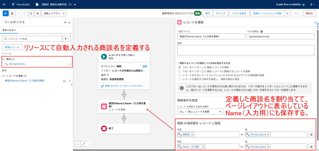Screen dimensions: 319x151
Task: Remove the Name（入力用） pill with its X
Action: point(203,147)
